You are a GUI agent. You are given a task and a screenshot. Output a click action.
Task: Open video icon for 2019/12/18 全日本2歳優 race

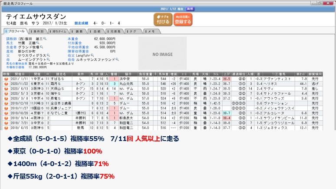(x=6, y=104)
